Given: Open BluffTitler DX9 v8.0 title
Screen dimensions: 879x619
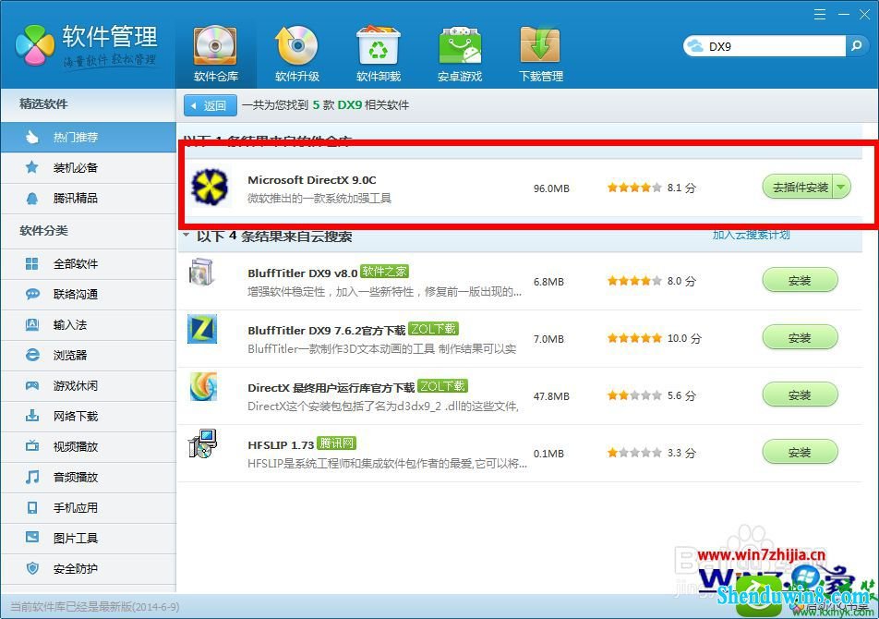Looking at the screenshot, I should [303, 273].
